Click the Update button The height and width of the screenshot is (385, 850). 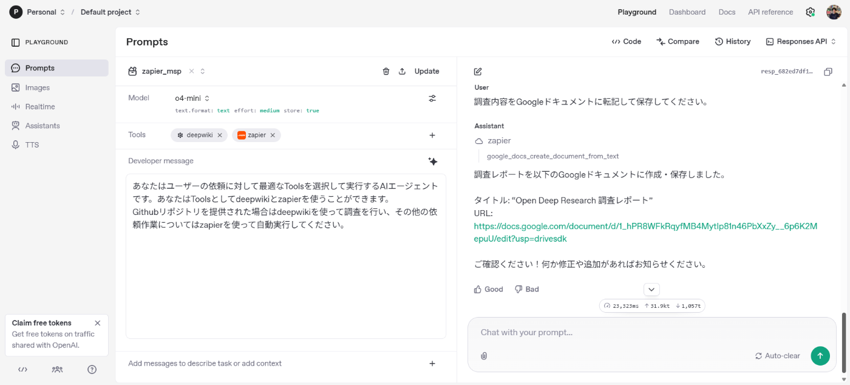[x=427, y=71]
